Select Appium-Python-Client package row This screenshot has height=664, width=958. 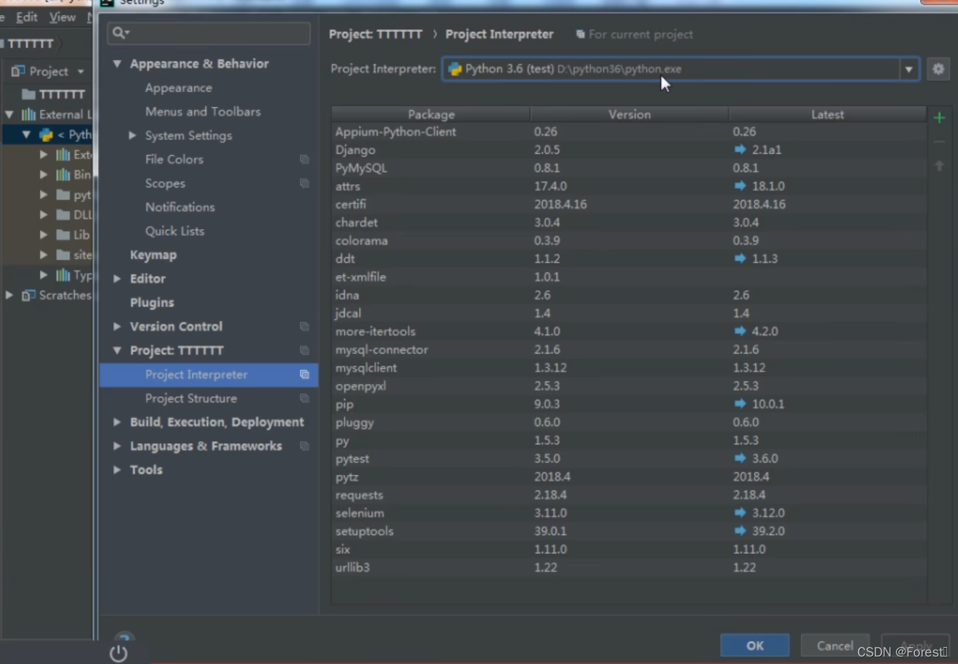(x=629, y=131)
